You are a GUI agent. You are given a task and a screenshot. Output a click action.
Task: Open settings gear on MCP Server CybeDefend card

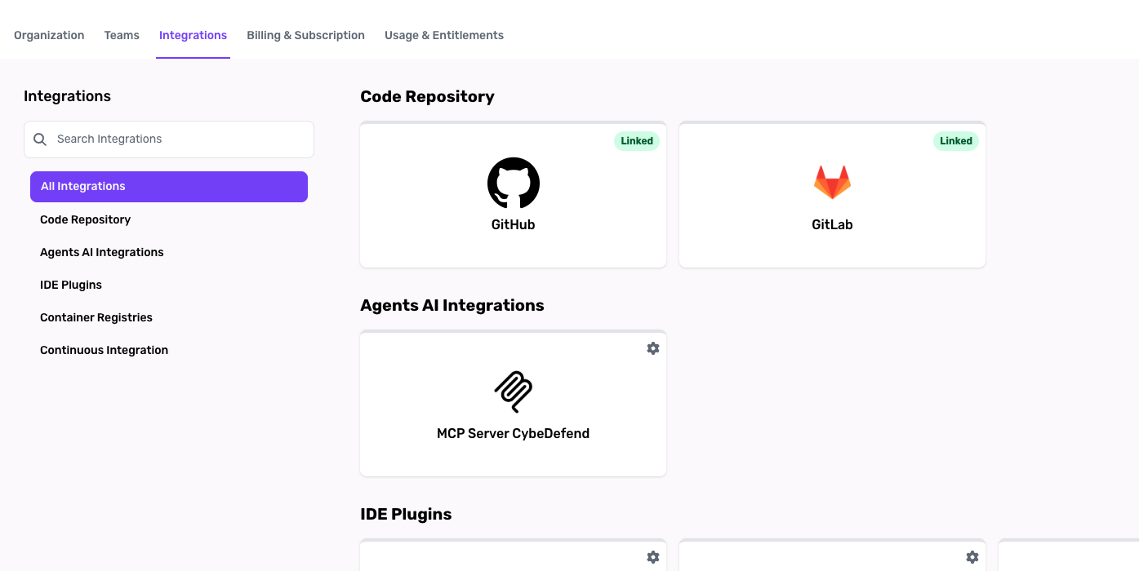tap(652, 348)
